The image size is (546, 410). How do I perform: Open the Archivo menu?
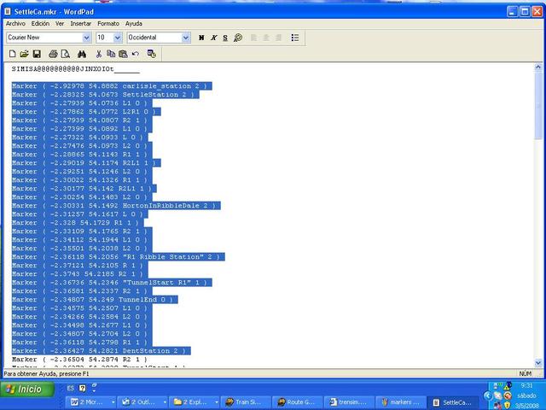[16, 23]
